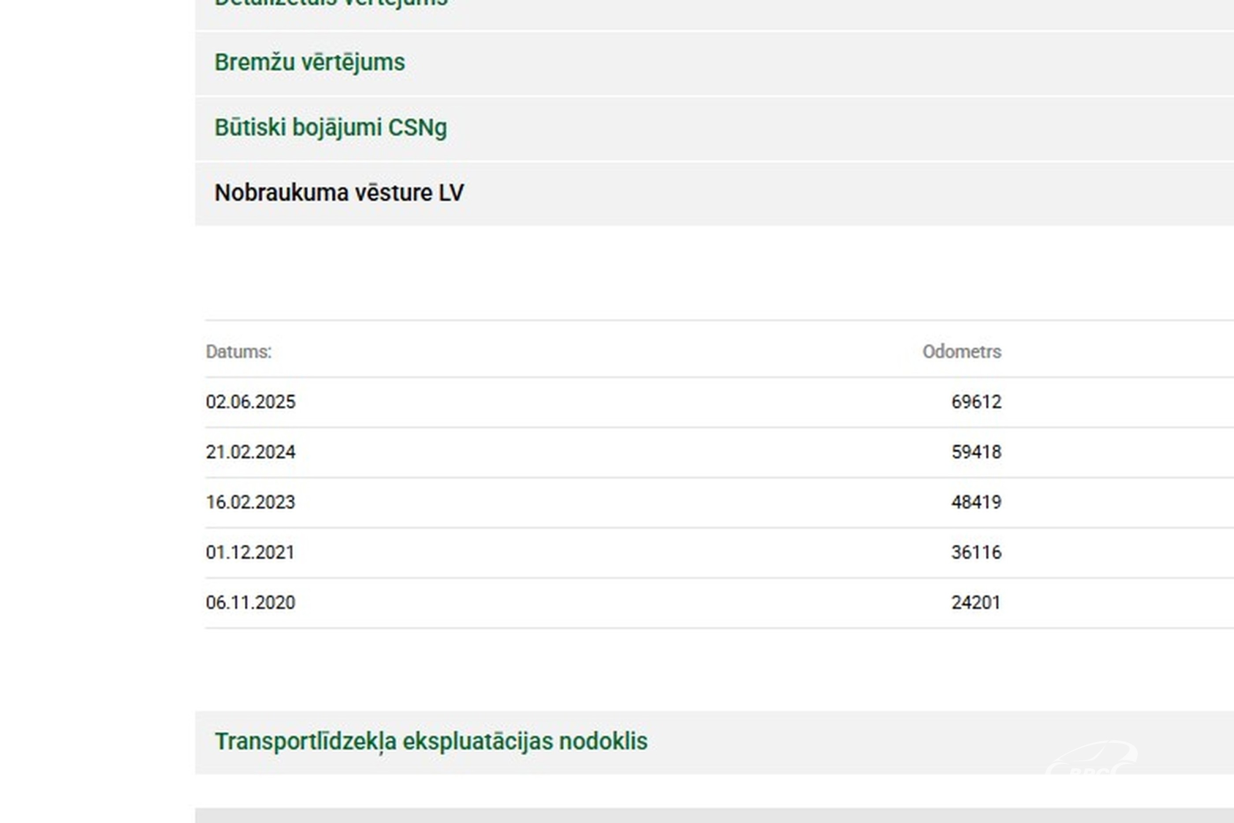The width and height of the screenshot is (1234, 823).
Task: Select the 02.06.2025 date entry
Action: click(x=250, y=402)
